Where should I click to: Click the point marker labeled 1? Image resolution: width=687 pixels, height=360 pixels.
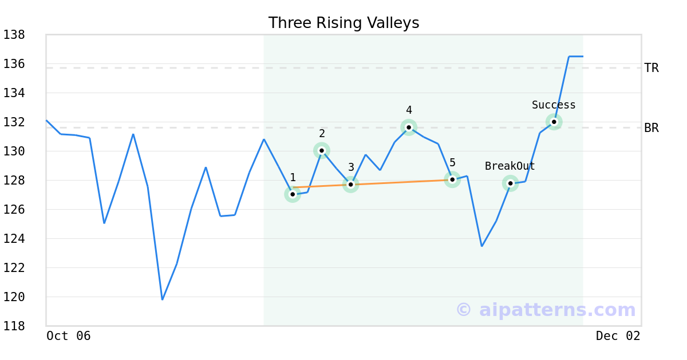pos(293,194)
